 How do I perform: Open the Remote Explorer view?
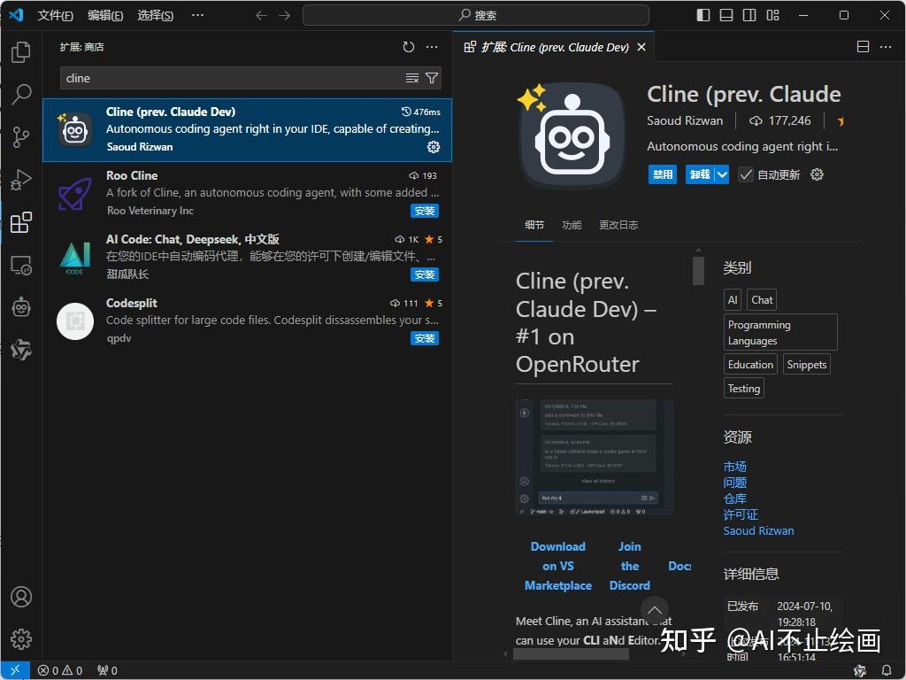pyautogui.click(x=21, y=265)
